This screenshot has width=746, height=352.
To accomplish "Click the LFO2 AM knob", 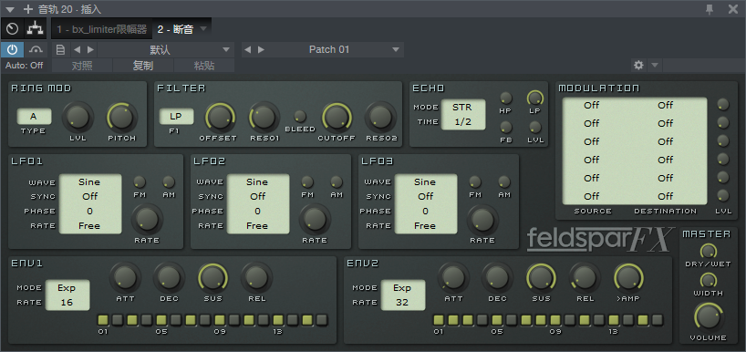I will (x=337, y=181).
